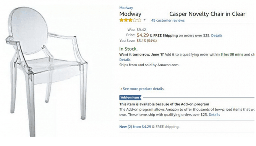Screen dimensions: 256x146
Task: Open Details link in Add-on program text
Action: tap(214, 114)
